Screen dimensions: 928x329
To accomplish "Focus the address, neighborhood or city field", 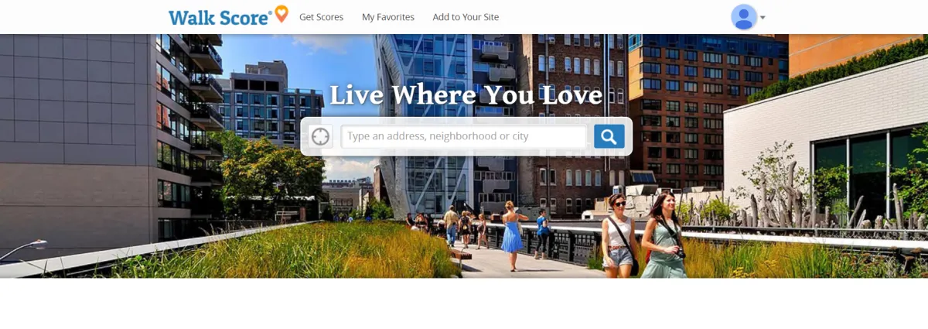I will click(x=464, y=136).
